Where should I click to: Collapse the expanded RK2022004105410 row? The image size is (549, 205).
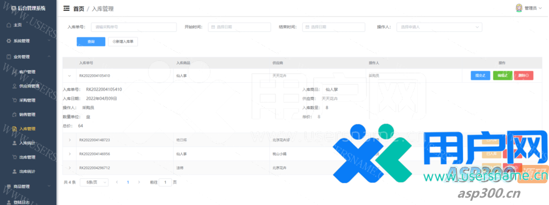pyautogui.click(x=69, y=76)
